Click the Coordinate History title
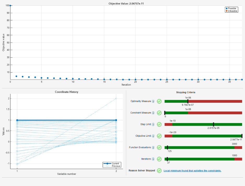245x186 pixels. tap(67, 92)
